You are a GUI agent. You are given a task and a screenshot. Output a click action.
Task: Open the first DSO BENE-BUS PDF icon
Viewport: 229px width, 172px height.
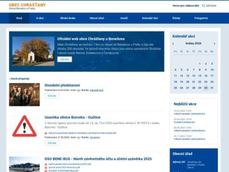pos(46,164)
